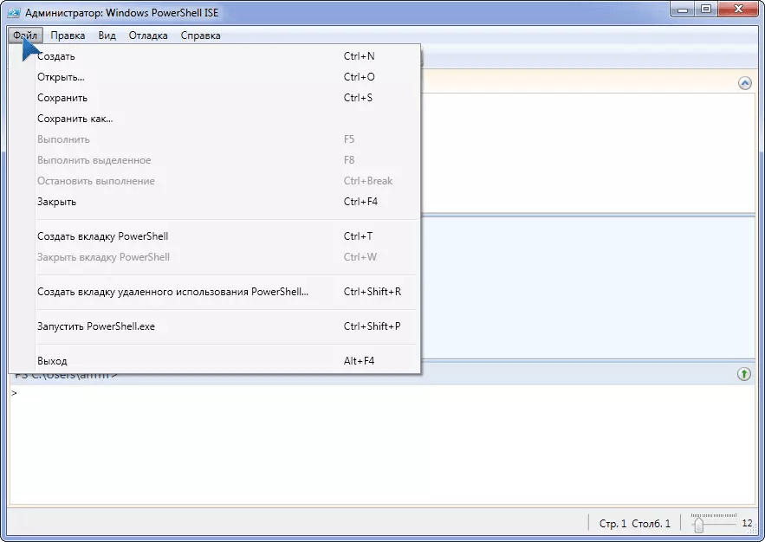Viewport: 765px width, 542px height.
Task: Open the Справка menu
Action: click(200, 35)
